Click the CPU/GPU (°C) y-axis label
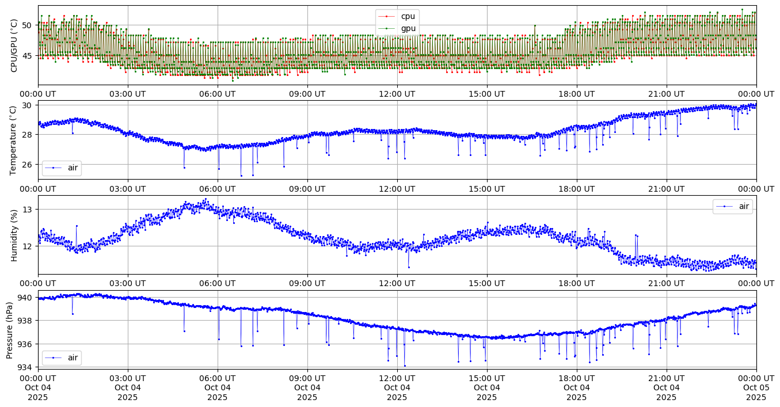This screenshot has width=780, height=407. [14, 45]
